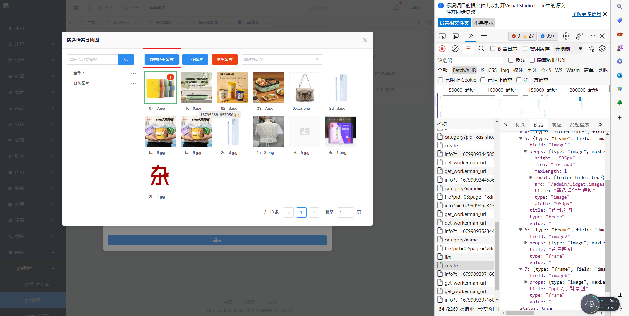
Task: Go to previous page in image pagination
Action: click(x=288, y=212)
